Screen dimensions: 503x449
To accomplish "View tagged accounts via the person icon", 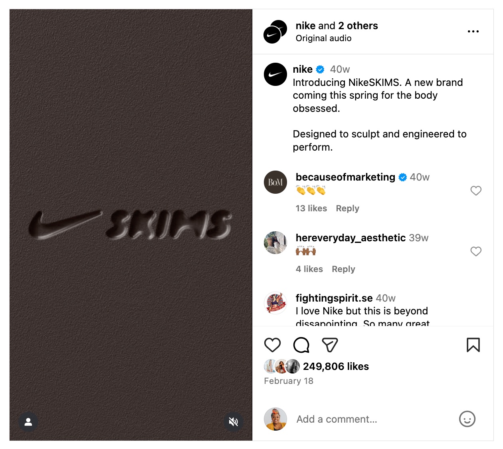I will coord(28,421).
